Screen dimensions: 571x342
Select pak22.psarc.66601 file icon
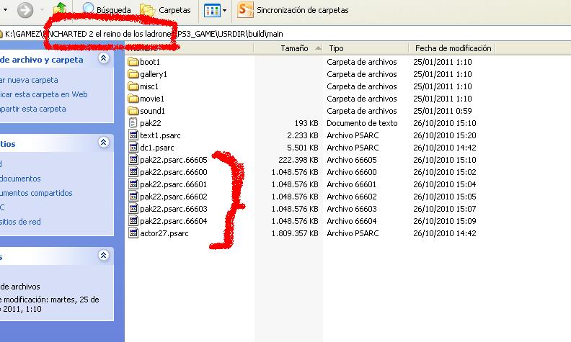point(133,184)
